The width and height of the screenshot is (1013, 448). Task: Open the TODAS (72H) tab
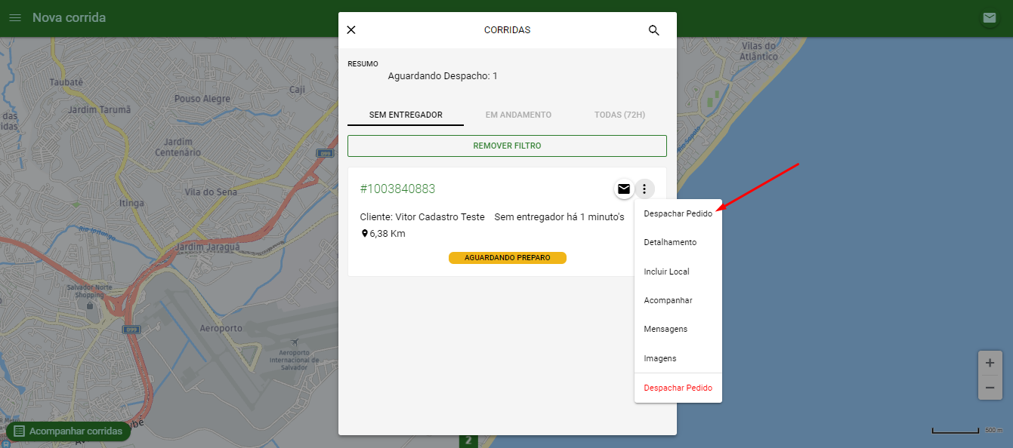619,115
